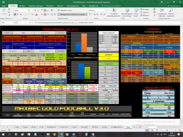Viewport: 183px width, 137px height.
Task: Open the calculator icon in taskbar
Action: tap(86, 134)
